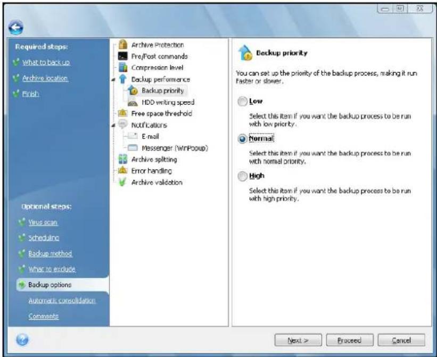
Task: Click the Archive validation checkmark icon
Action: 122,182
